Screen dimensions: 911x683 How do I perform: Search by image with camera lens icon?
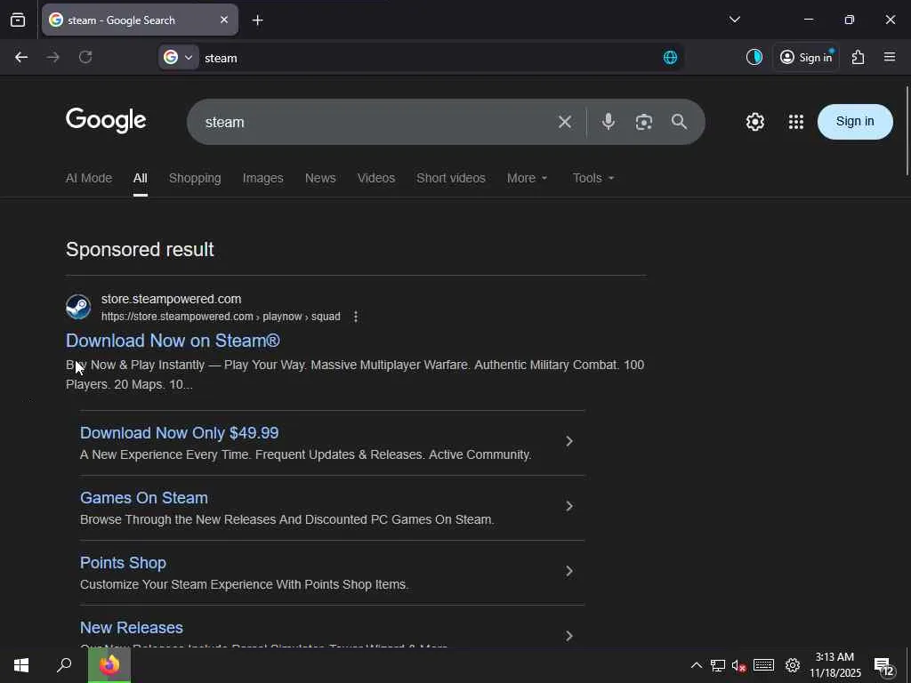point(644,122)
